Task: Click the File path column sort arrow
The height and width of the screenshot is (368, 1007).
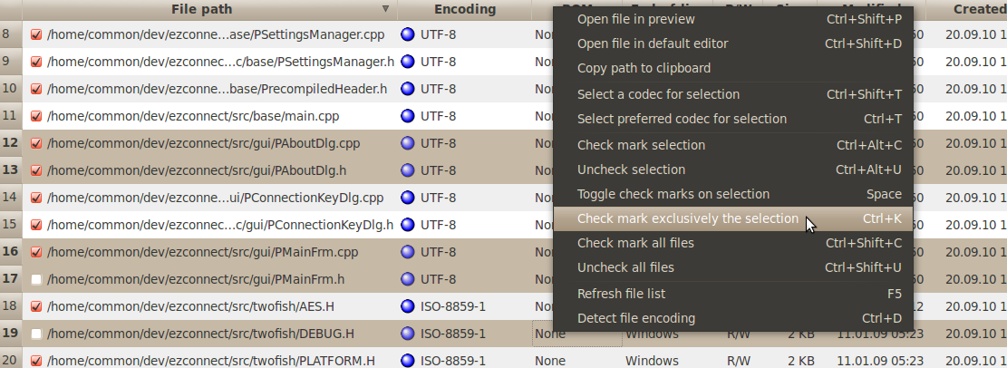Action: point(386,9)
